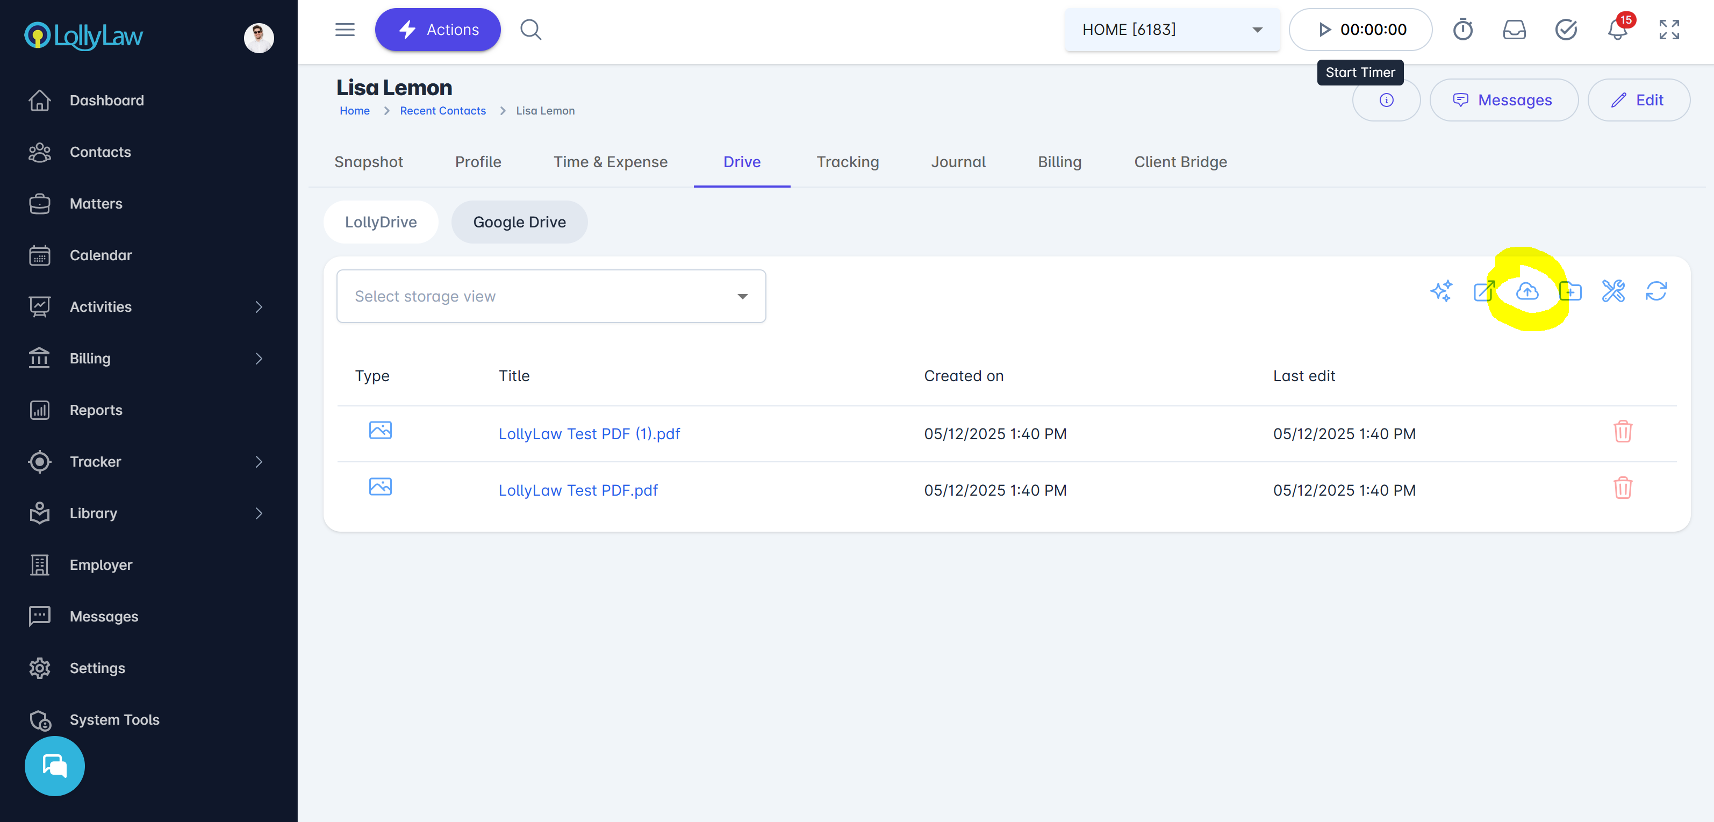Click the Created on column header
Image resolution: width=1714 pixels, height=822 pixels.
coord(964,376)
